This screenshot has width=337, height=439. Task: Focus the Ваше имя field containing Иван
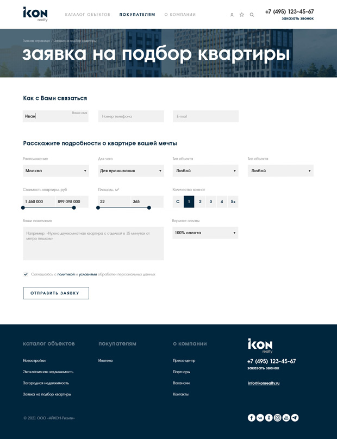click(x=55, y=116)
